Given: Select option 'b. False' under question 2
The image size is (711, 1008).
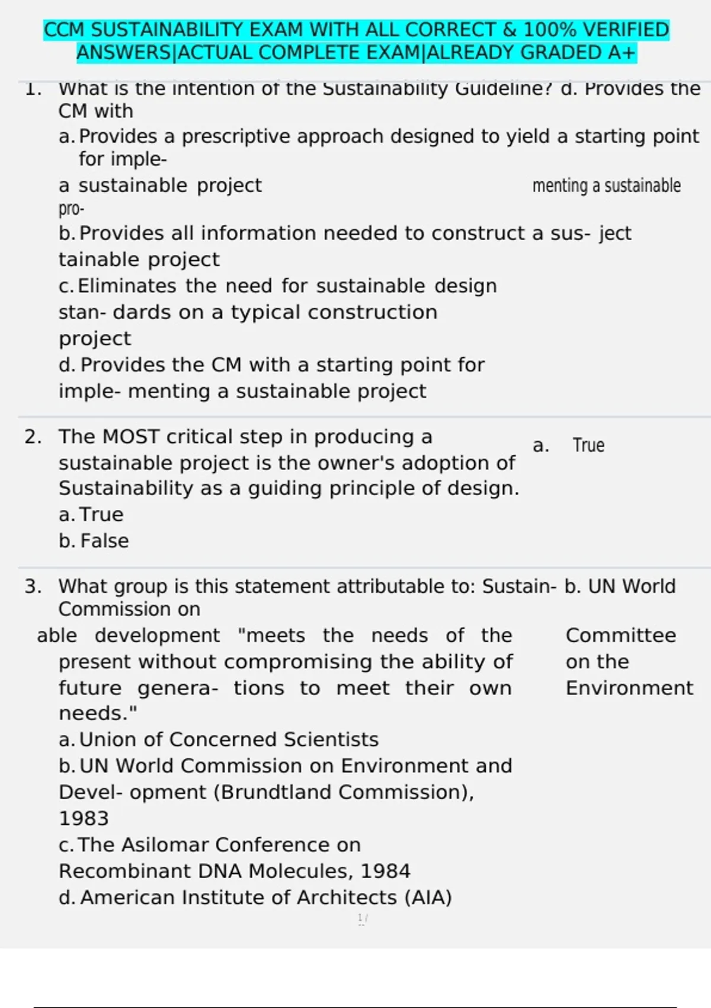Looking at the screenshot, I should point(94,541).
